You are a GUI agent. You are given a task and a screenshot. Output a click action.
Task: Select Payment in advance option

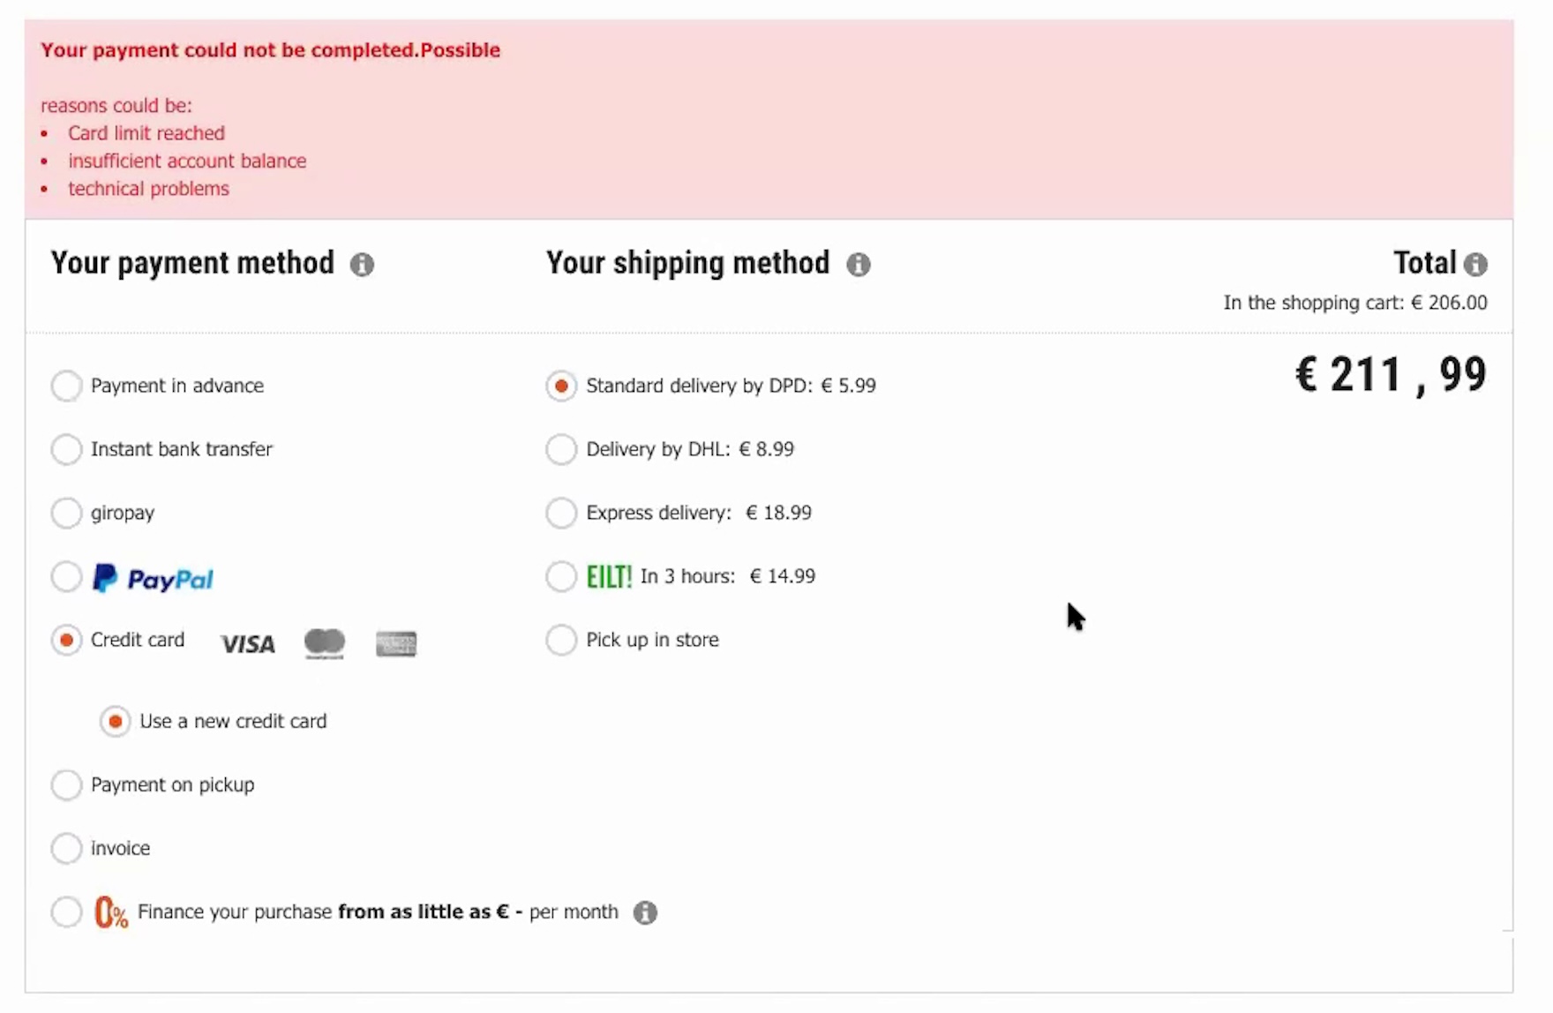click(x=66, y=386)
